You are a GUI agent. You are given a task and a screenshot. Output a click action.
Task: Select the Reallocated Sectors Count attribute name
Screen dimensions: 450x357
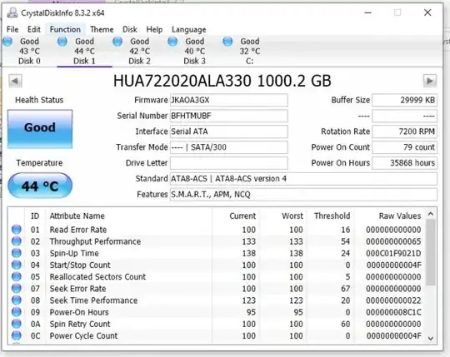[x=97, y=277]
